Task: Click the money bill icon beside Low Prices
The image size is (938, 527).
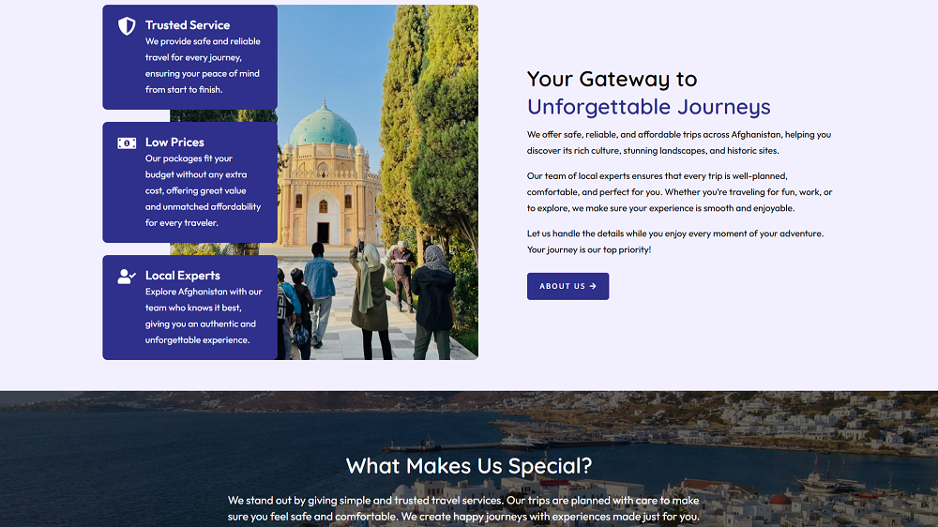Action: 127,143
